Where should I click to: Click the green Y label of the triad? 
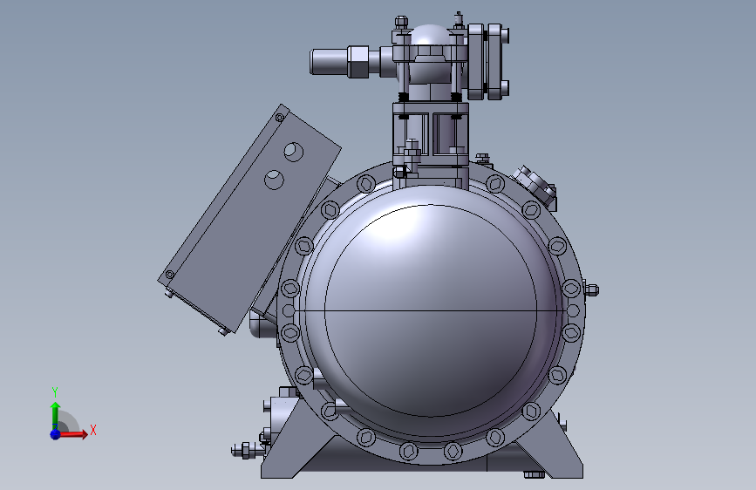55,392
